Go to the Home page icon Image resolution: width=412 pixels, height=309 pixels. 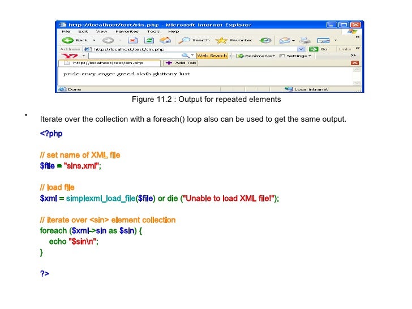tap(165, 40)
